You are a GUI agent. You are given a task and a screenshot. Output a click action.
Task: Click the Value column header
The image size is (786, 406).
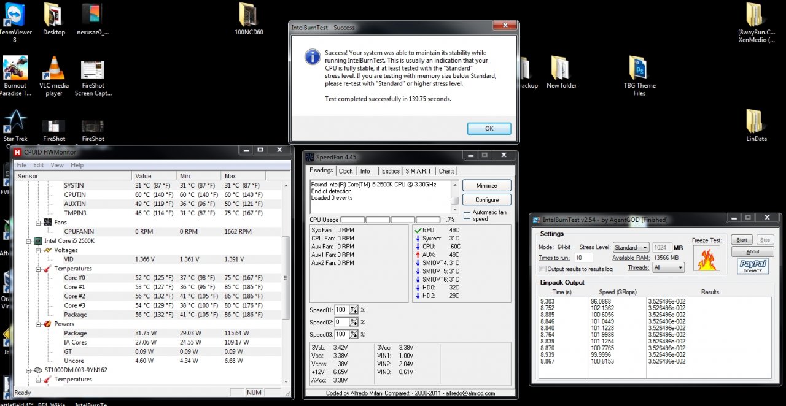(154, 176)
